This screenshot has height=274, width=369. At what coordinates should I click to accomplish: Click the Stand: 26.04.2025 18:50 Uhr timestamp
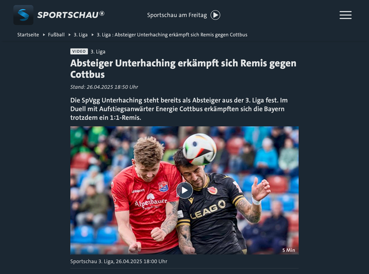(x=104, y=87)
